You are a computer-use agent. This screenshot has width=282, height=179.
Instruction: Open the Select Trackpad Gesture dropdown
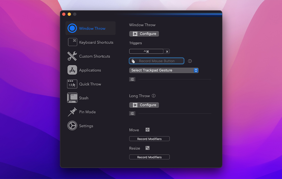coord(164,70)
